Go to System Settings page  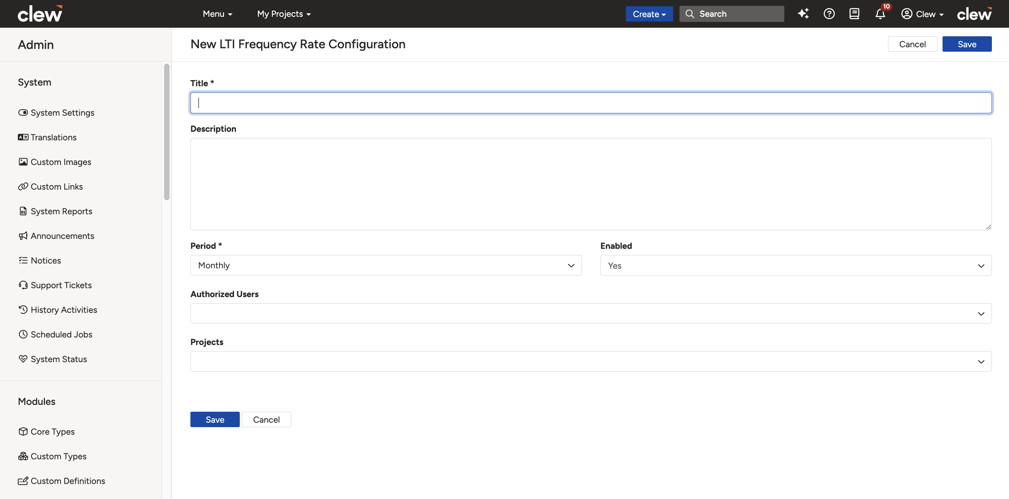pos(62,113)
